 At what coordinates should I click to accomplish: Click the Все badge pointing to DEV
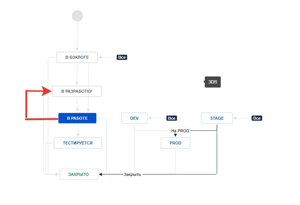click(171, 118)
